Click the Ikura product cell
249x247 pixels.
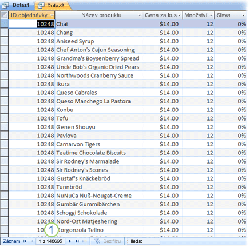pos(99,84)
